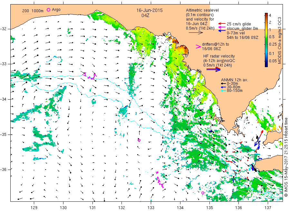Click the Argo float marker near 132.6E 35.2S
Viewport: 290px width, 212px height.
pyautogui.click(x=139, y=140)
